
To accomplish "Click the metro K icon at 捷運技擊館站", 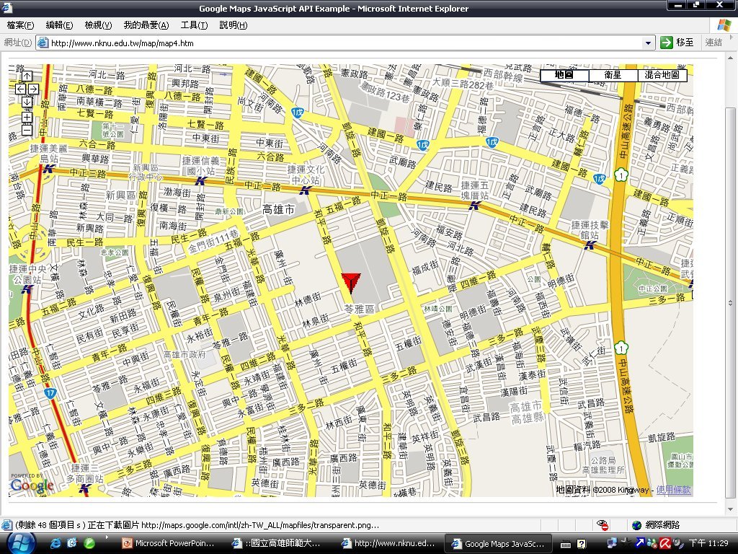I will (590, 245).
